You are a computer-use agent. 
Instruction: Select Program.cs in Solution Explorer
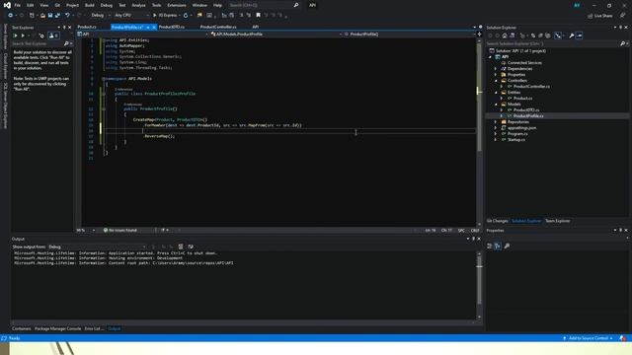pyautogui.click(x=517, y=134)
